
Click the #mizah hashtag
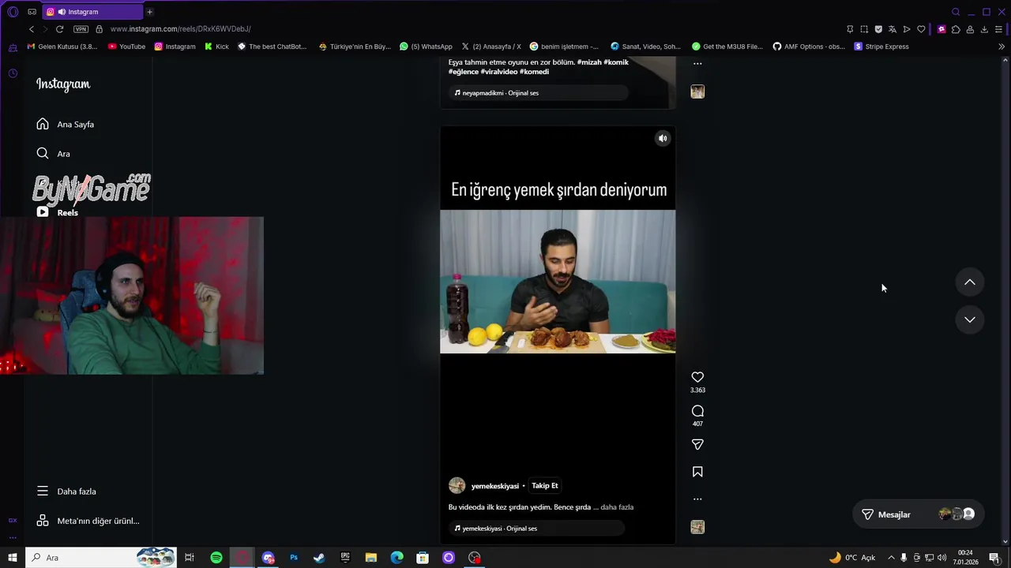589,62
